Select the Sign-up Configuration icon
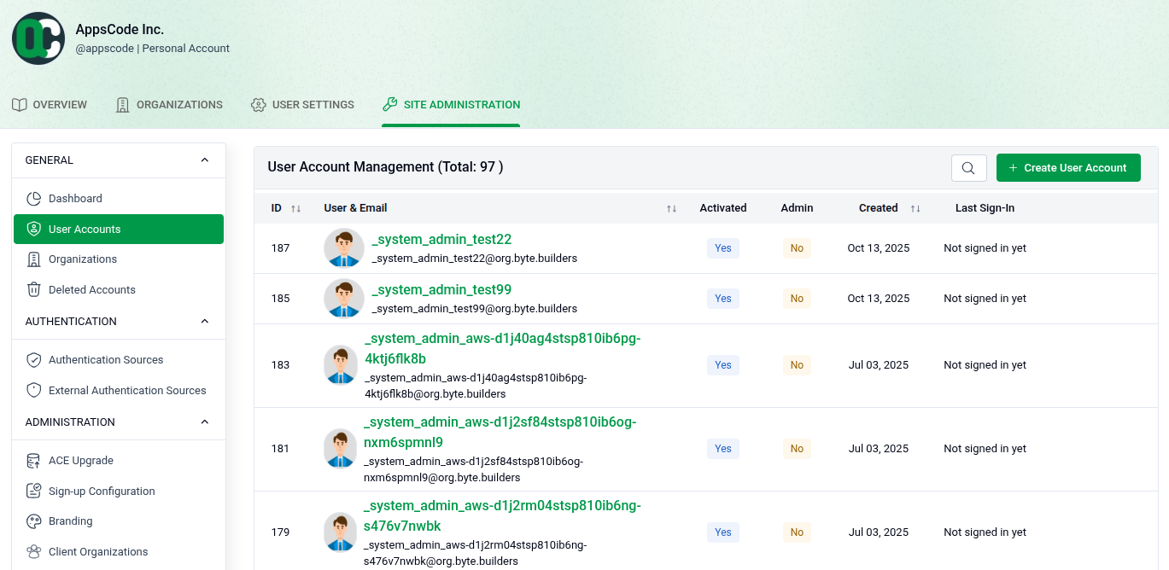 tap(33, 491)
